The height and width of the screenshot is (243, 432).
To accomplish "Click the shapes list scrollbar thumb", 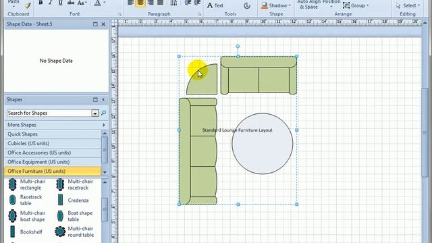I will [x=105, y=209].
